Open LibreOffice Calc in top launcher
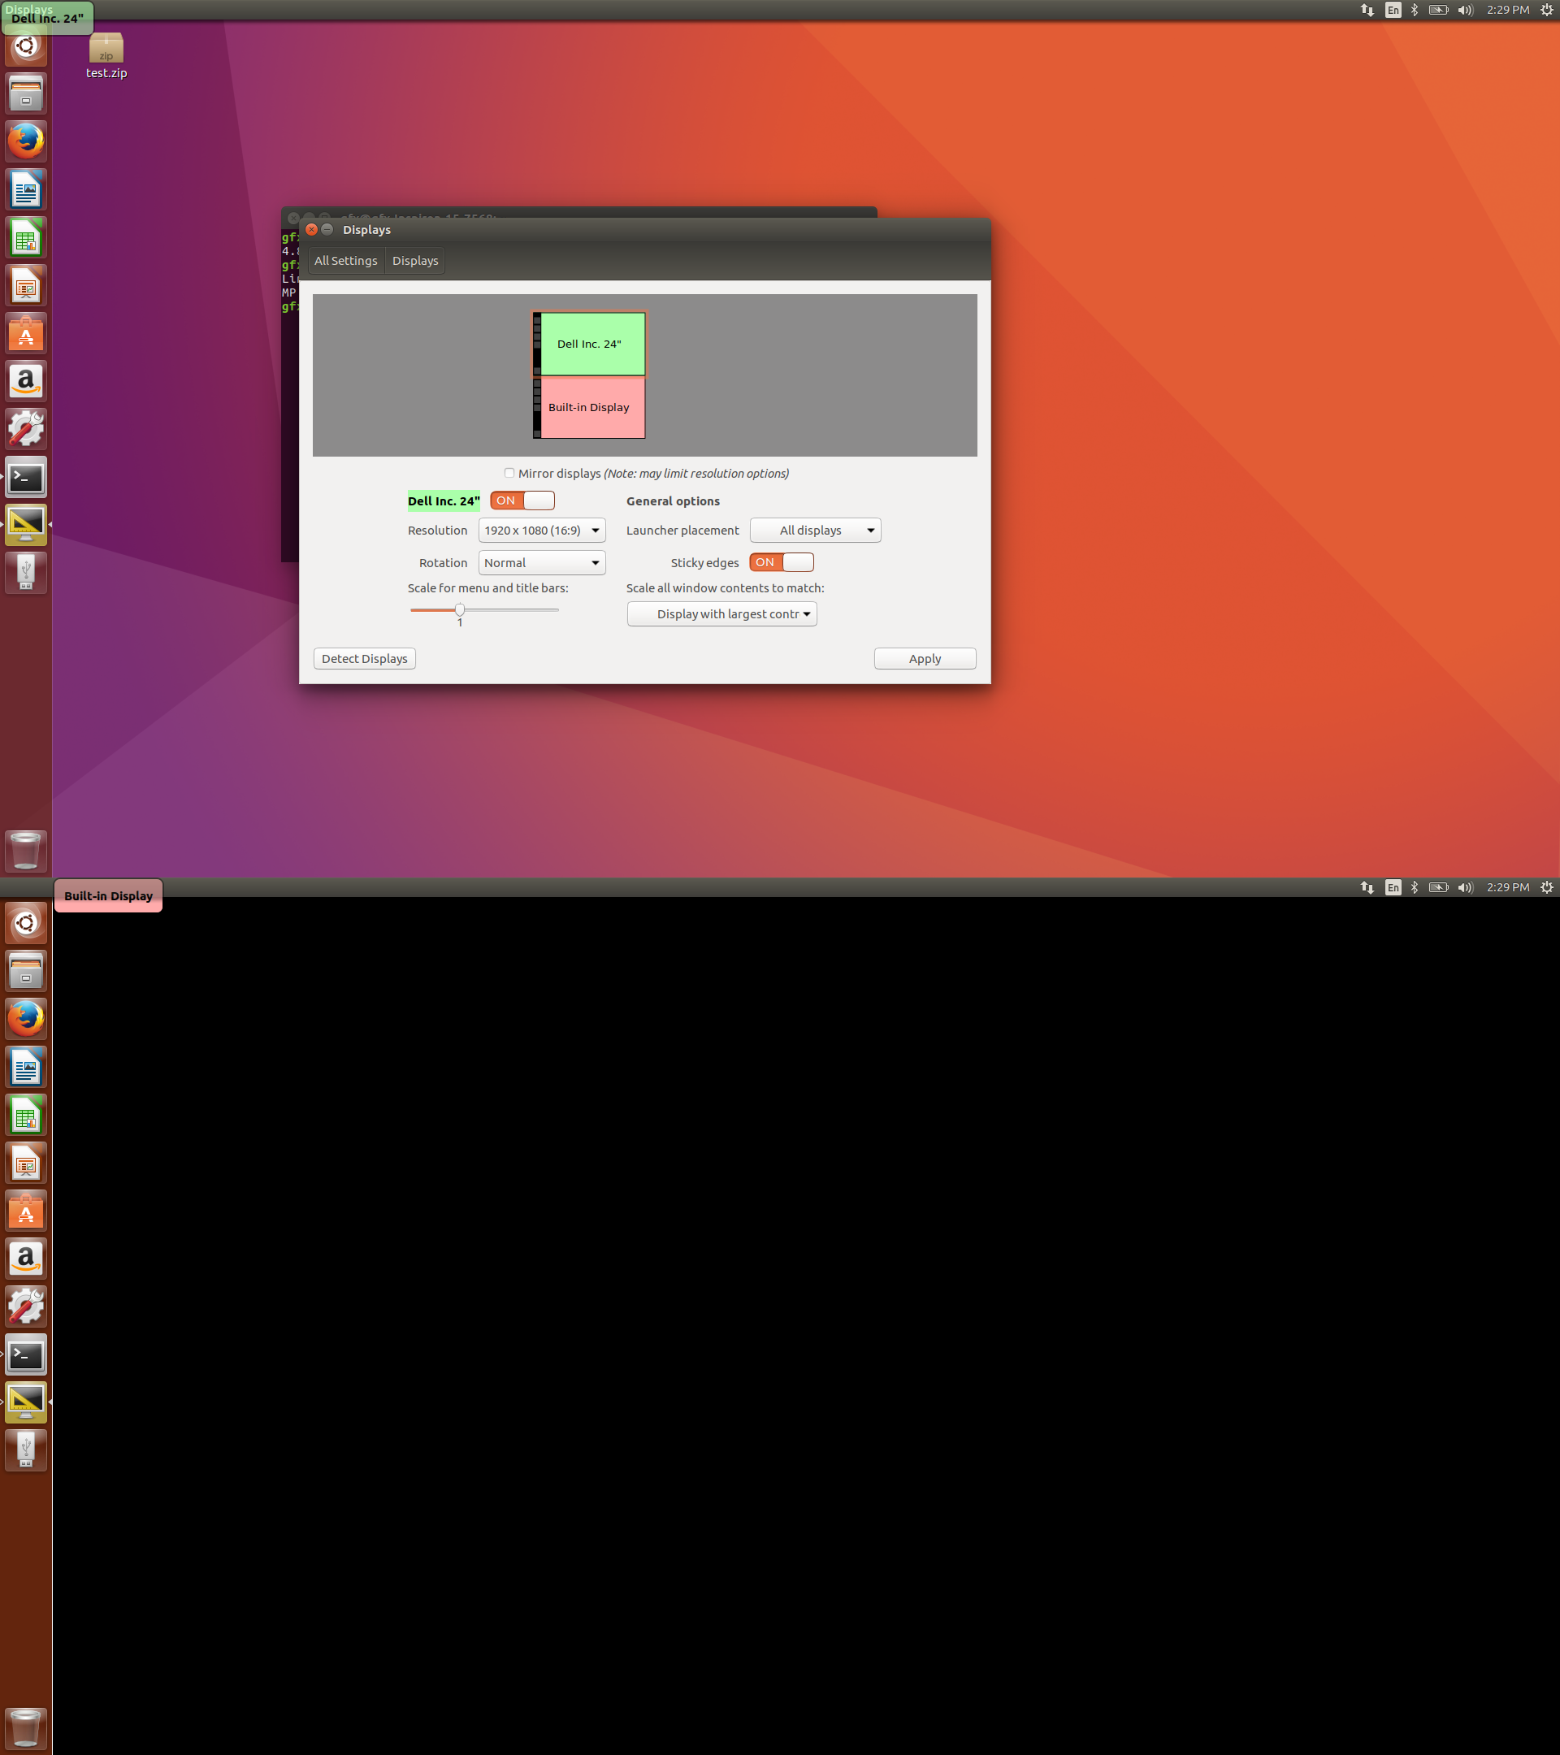Screen dimensions: 1560x1755 [x=26, y=238]
